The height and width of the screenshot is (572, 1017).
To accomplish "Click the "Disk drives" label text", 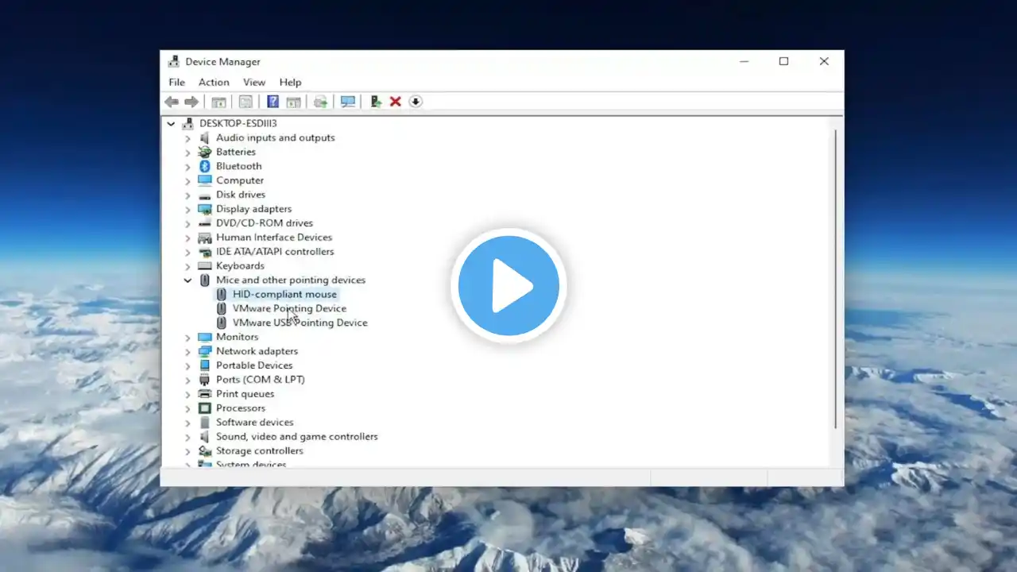I will [241, 195].
